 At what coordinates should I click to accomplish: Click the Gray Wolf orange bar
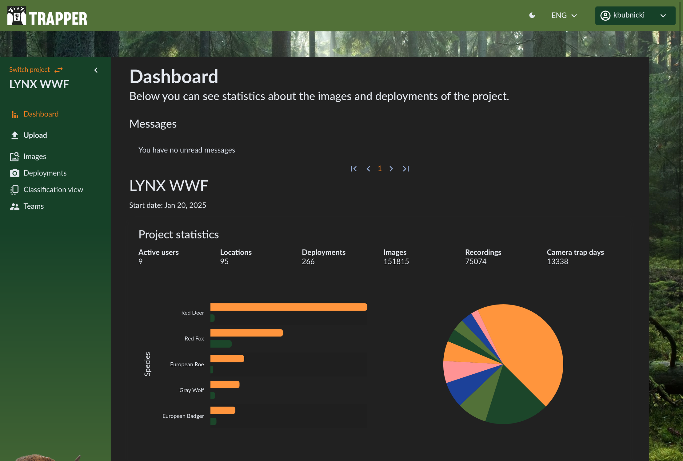click(x=225, y=384)
